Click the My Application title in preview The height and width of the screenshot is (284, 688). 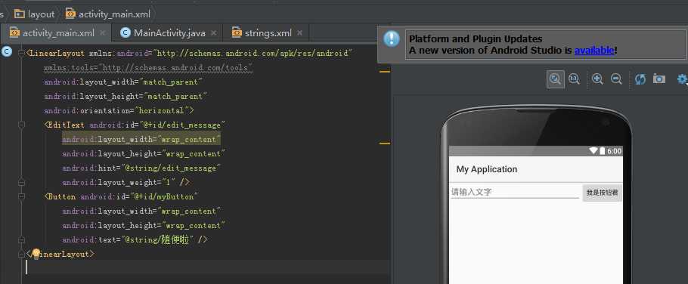pos(487,169)
